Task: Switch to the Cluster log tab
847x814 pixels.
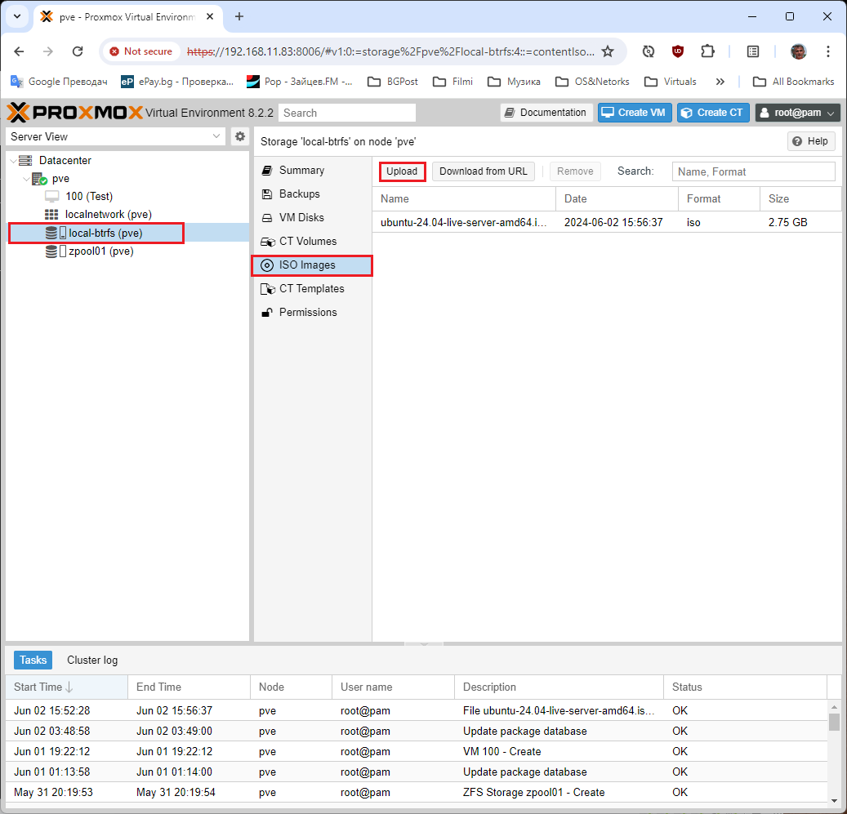Action: coord(92,660)
